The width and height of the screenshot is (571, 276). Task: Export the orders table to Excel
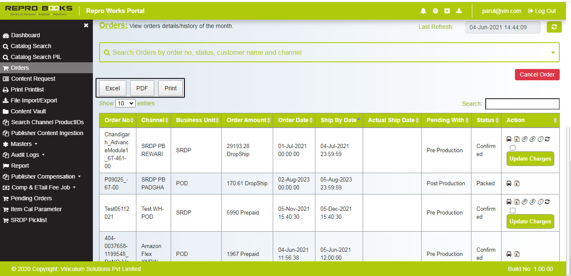point(113,88)
